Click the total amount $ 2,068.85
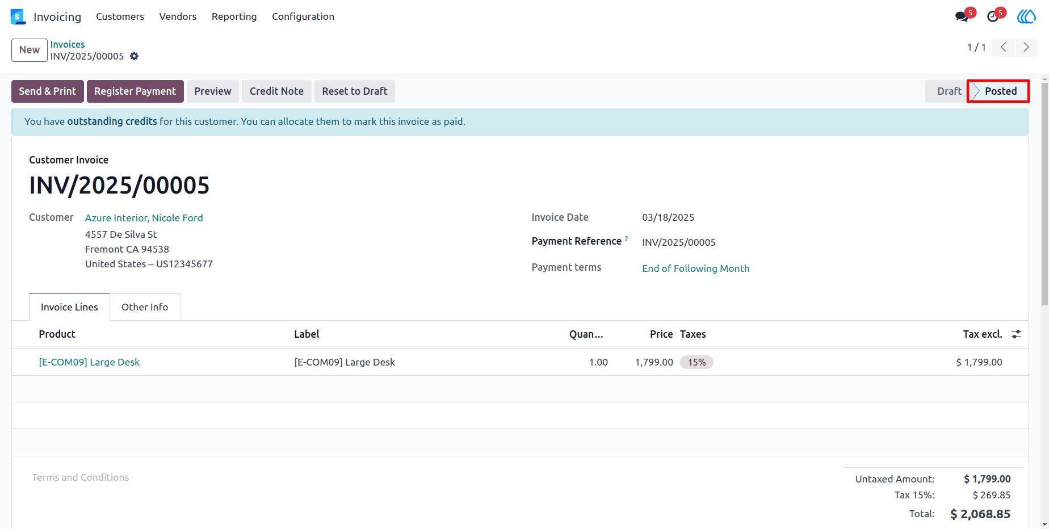 point(980,514)
